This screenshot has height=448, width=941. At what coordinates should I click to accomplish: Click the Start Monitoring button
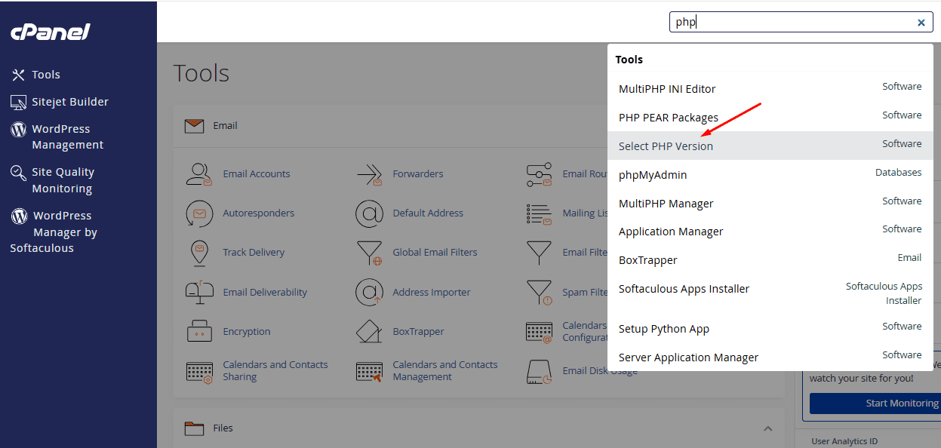(x=875, y=404)
